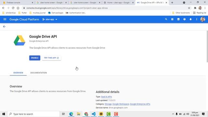The width and height of the screenshot is (208, 117).
Task: Open the Google Workspace category link
Action: point(121,104)
